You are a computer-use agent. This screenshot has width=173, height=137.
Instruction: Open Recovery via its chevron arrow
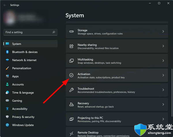(x=163, y=105)
